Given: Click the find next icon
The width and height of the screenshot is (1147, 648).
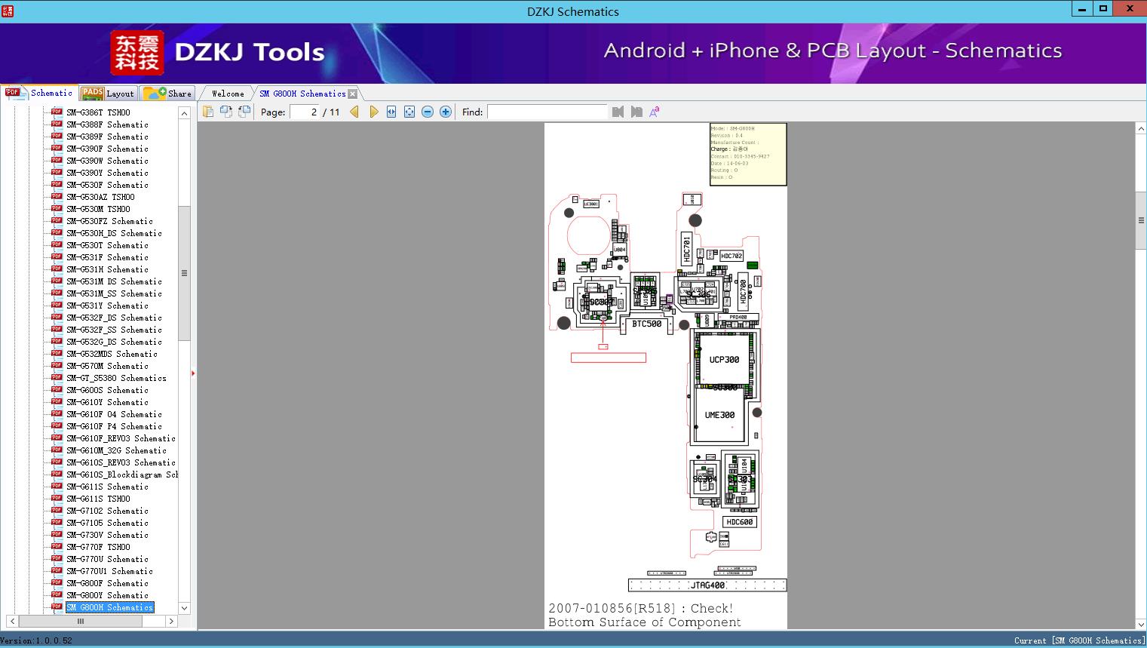Looking at the screenshot, I should (636, 112).
